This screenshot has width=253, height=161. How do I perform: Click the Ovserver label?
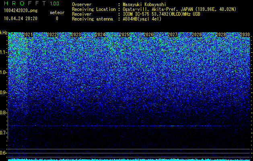click(x=82, y=4)
